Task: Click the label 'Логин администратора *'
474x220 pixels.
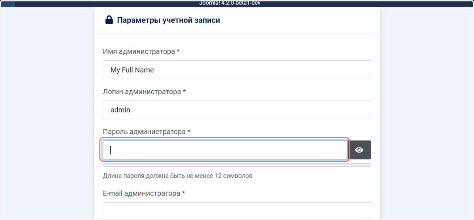Action: pos(144,92)
